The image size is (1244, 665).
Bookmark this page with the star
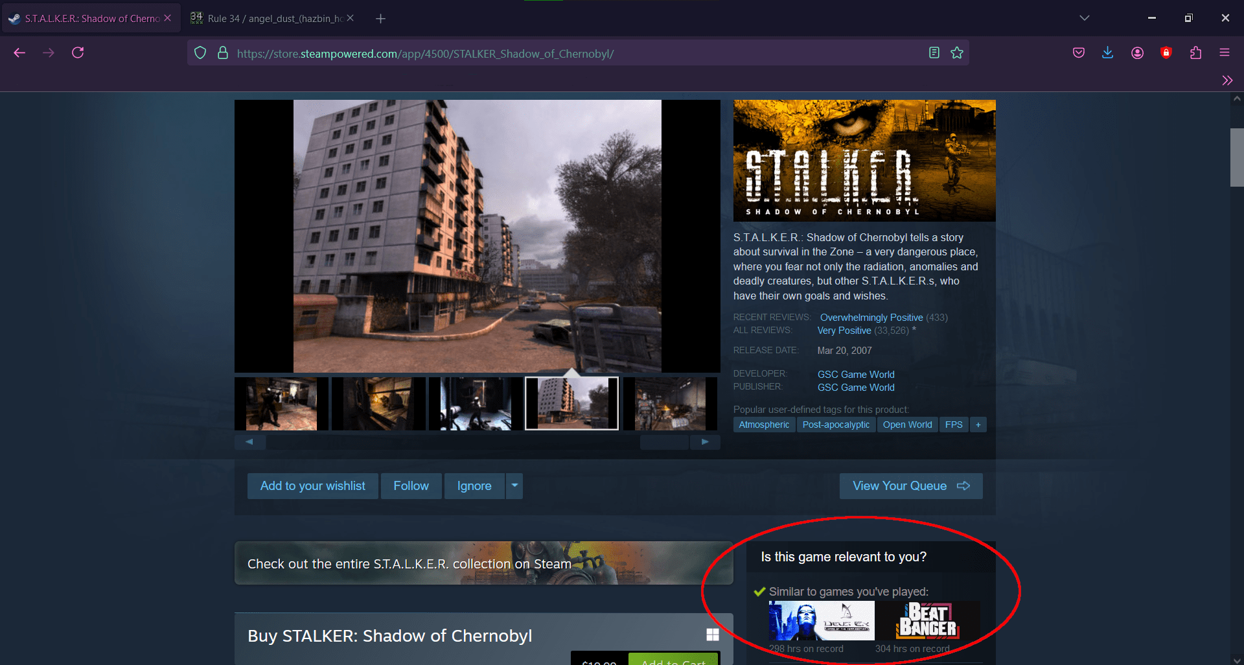pos(957,53)
